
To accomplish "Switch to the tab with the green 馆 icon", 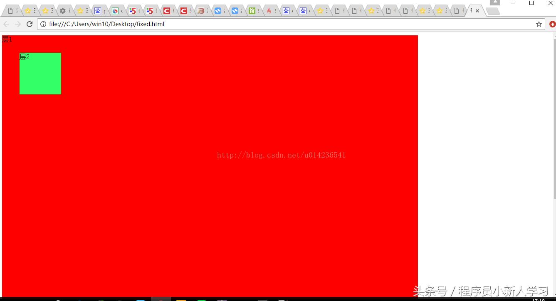I will (x=254, y=11).
